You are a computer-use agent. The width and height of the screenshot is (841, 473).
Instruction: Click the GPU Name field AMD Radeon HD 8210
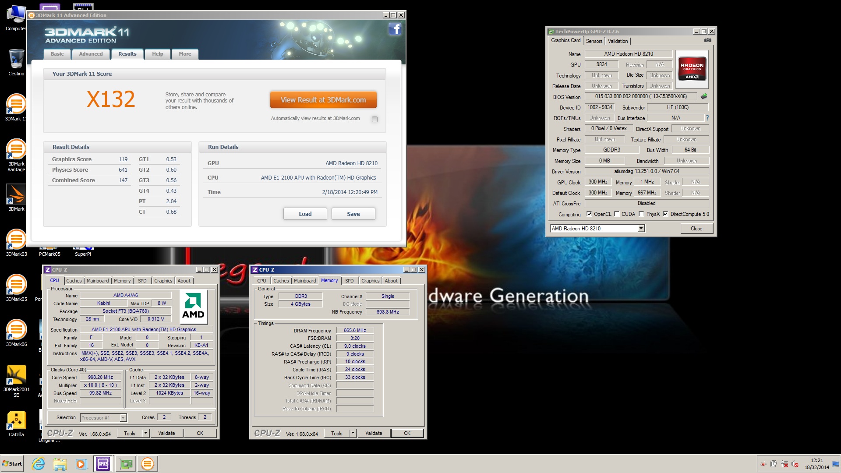[628, 54]
